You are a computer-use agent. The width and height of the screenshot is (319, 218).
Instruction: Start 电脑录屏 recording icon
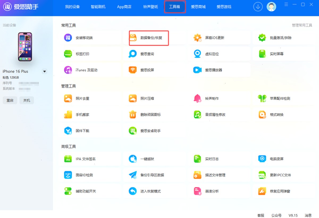click(x=262, y=159)
